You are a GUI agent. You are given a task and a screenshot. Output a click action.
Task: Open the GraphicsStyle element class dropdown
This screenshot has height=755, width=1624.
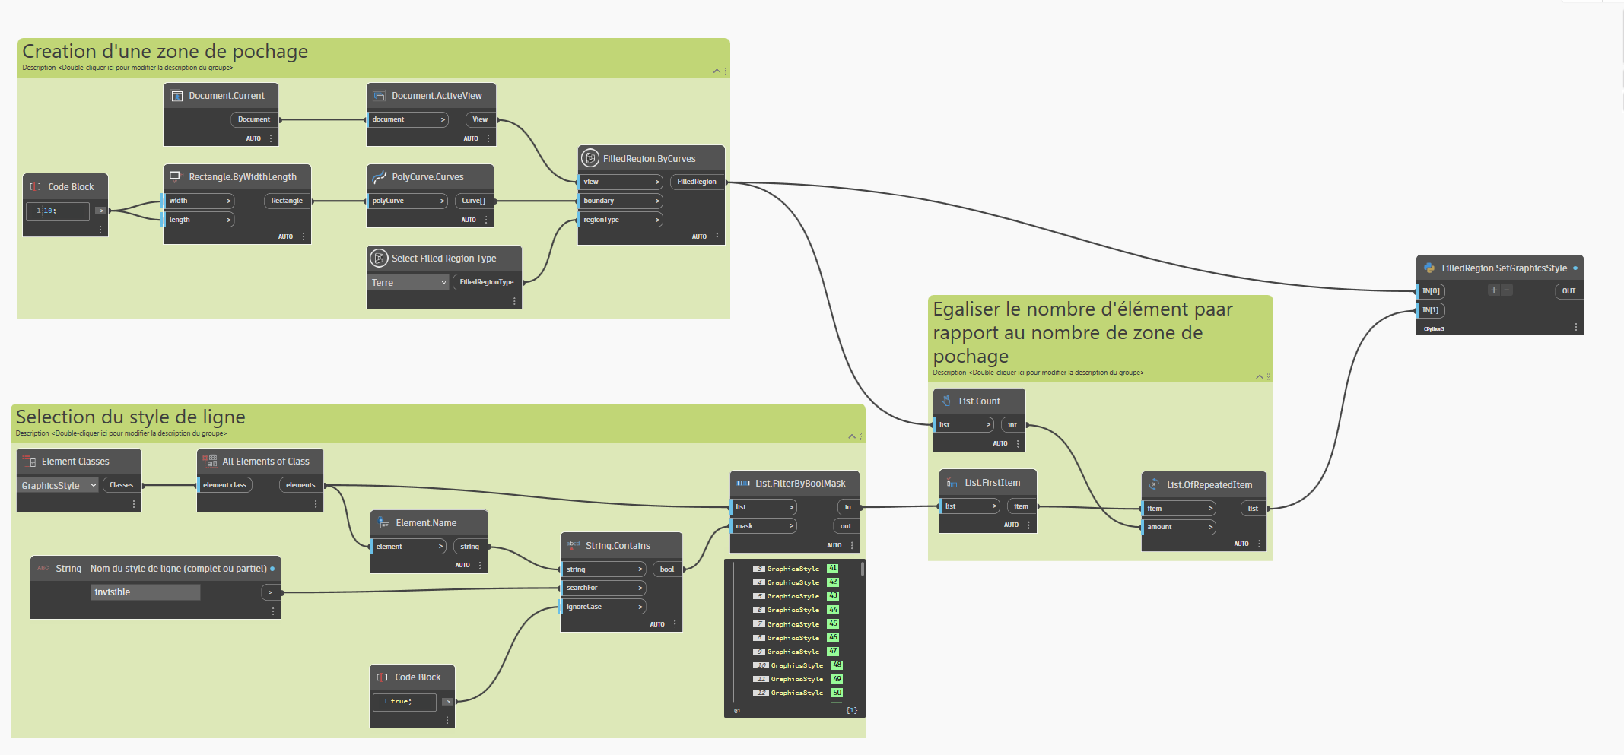coord(58,485)
